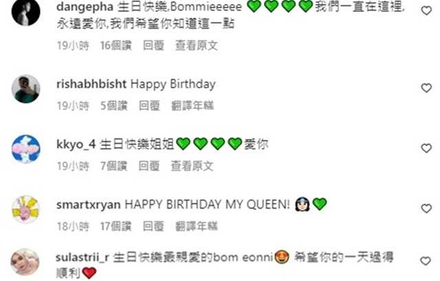Open rishabhbisht's avatar
This screenshot has height=281, width=440.
pos(26,89)
